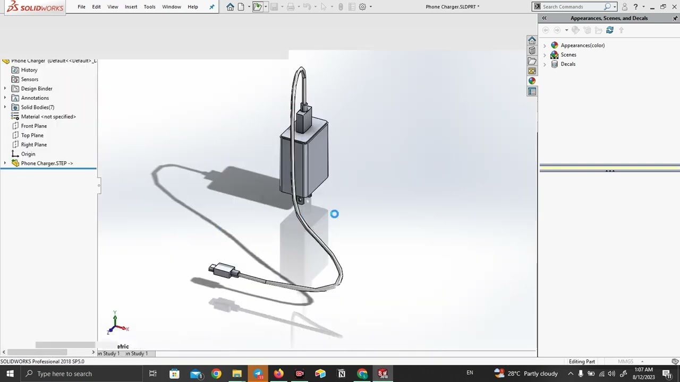The image size is (680, 382).
Task: Pin the Appearances, Scenes, and Decals panel
Action: pos(675,18)
